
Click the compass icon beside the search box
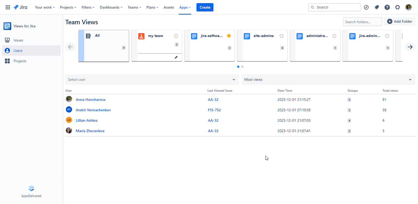coord(366,7)
